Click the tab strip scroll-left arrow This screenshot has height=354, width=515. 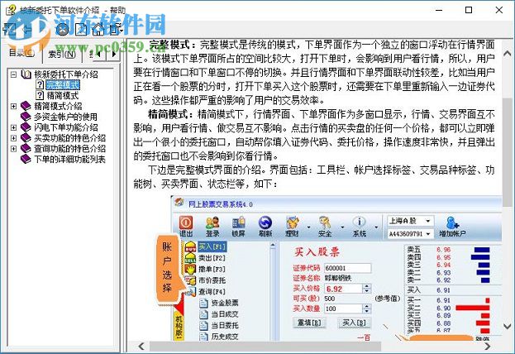coord(99,55)
